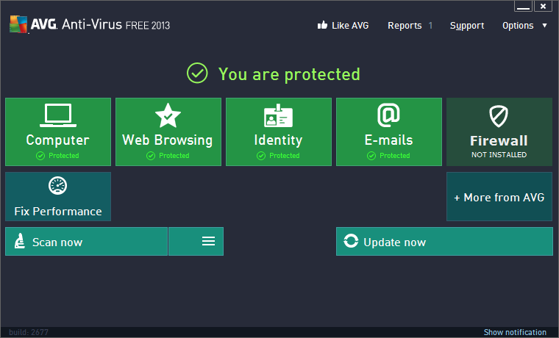Image resolution: width=559 pixels, height=338 pixels.
Task: Click the shield icon on Firewall tile
Action: coord(499,116)
